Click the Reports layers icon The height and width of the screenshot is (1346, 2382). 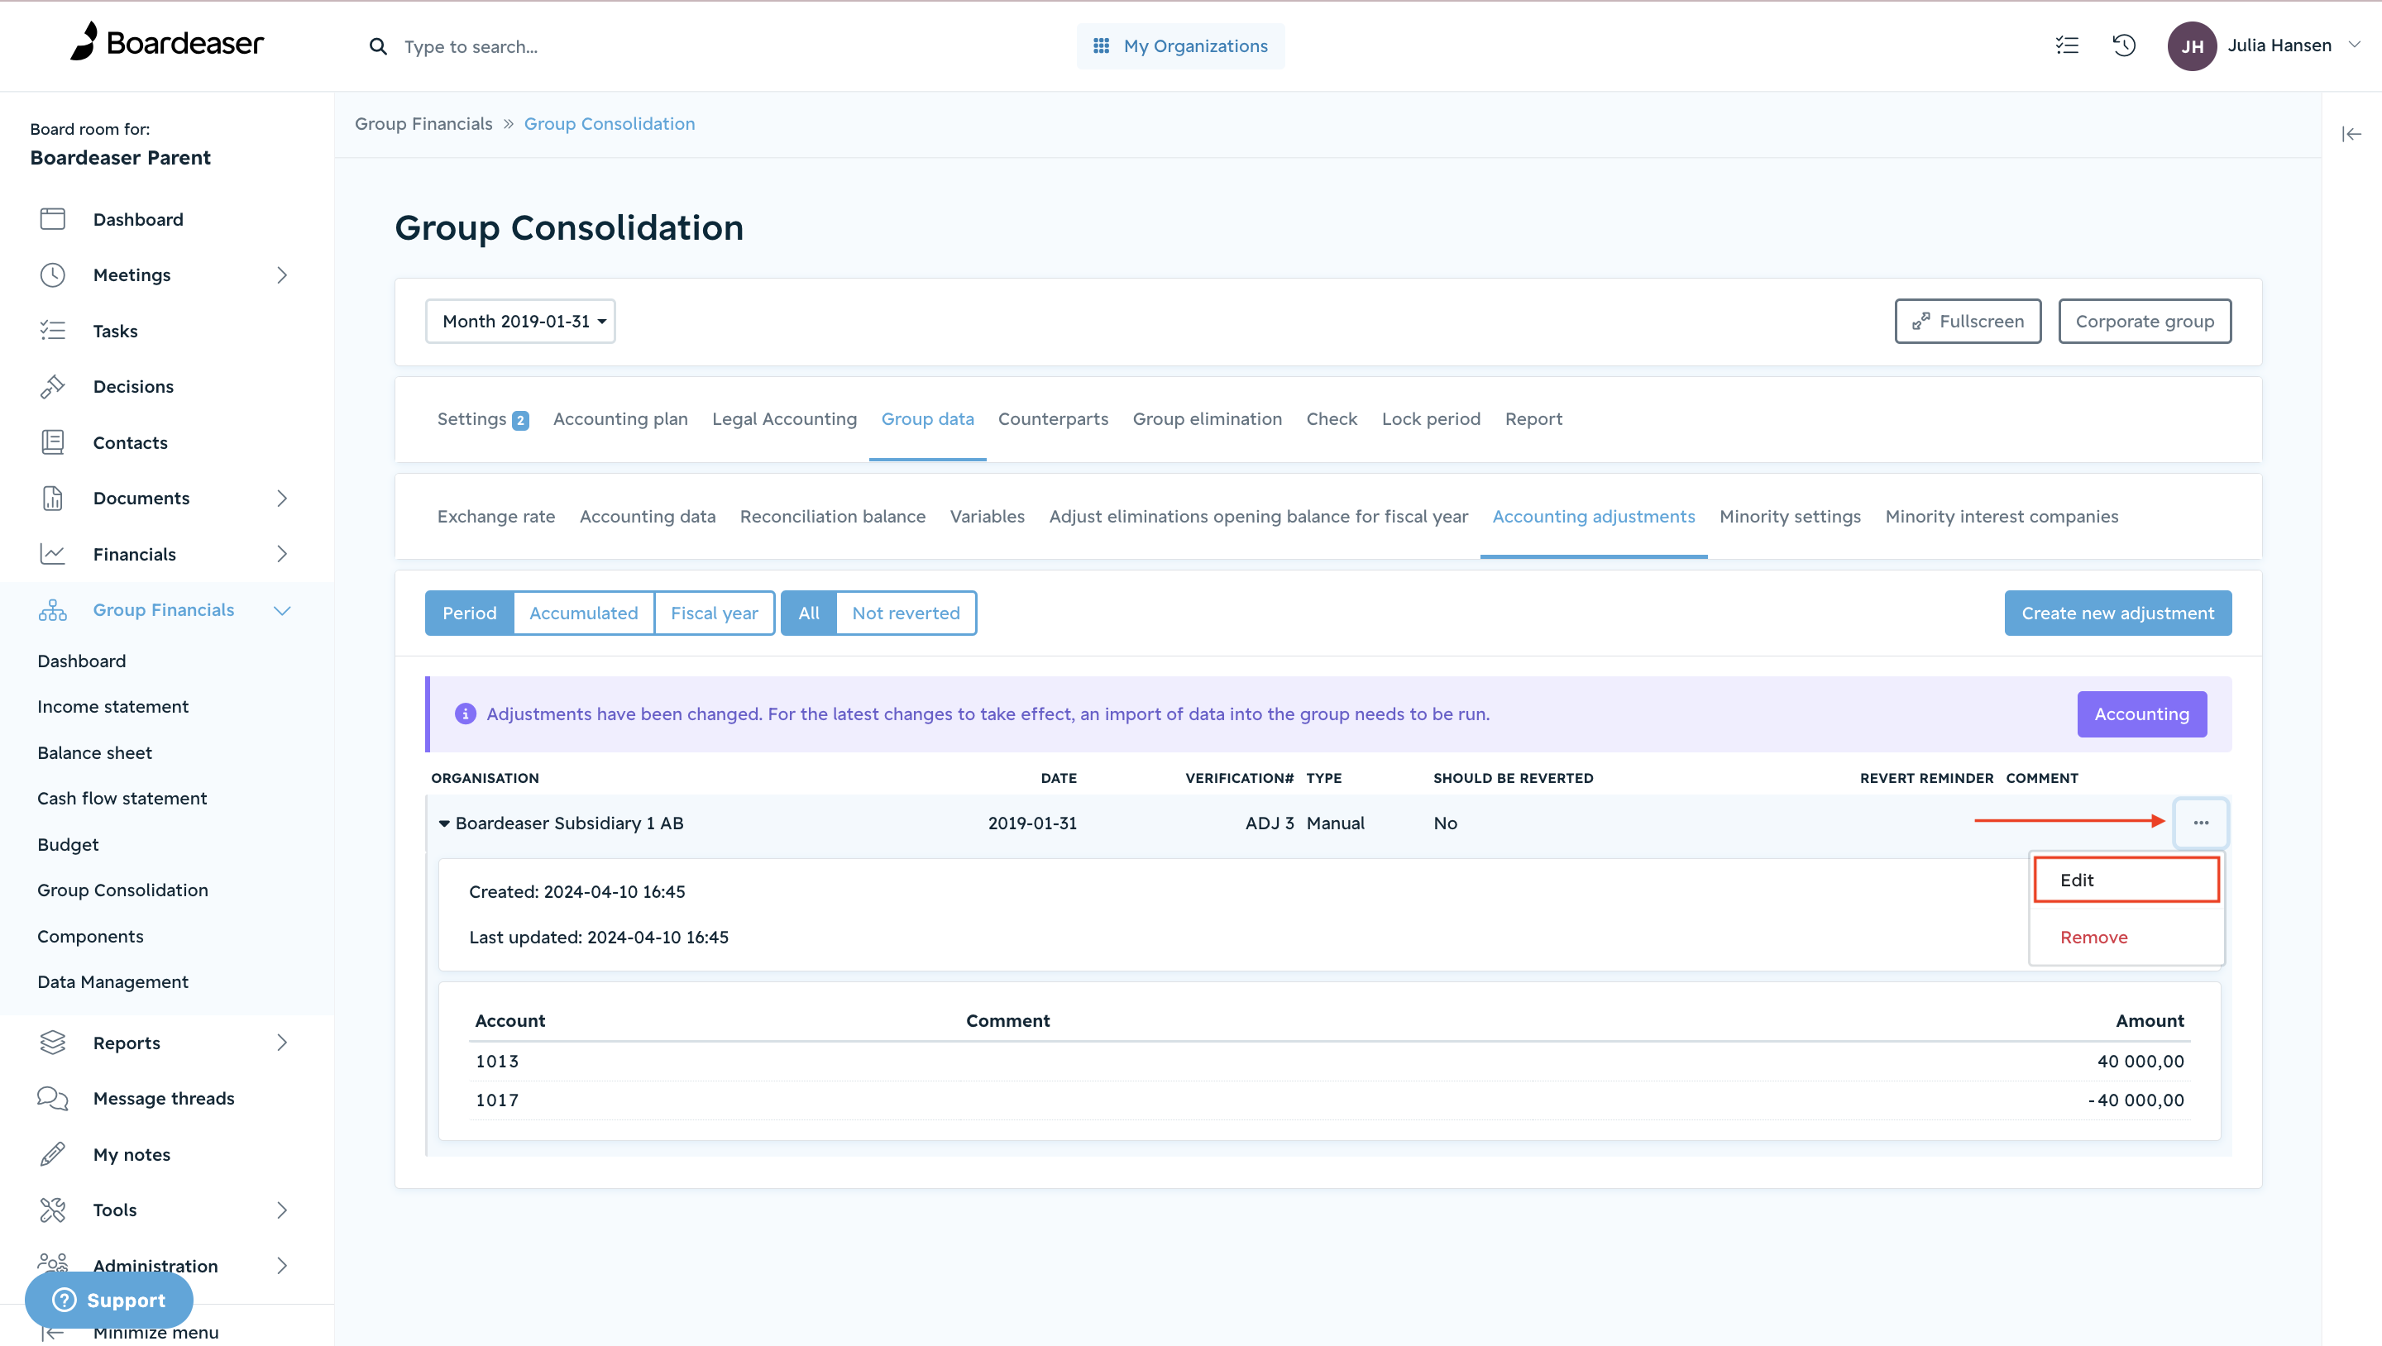[x=53, y=1043]
